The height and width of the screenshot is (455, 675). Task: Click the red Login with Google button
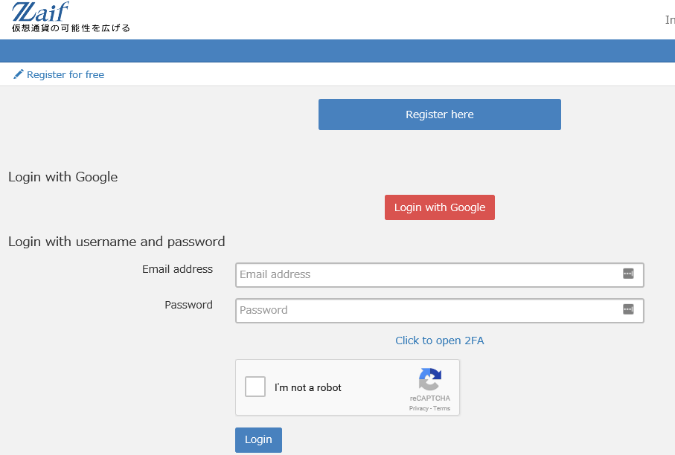coord(440,207)
